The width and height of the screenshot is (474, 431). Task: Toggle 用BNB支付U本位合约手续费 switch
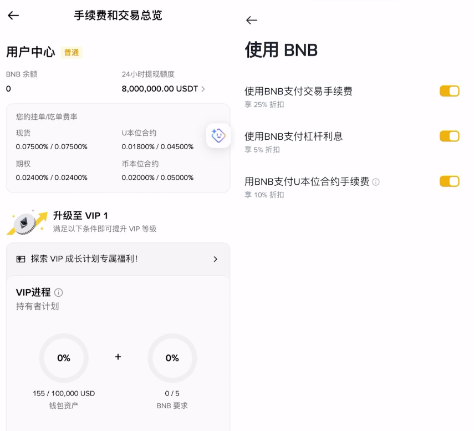click(x=449, y=181)
